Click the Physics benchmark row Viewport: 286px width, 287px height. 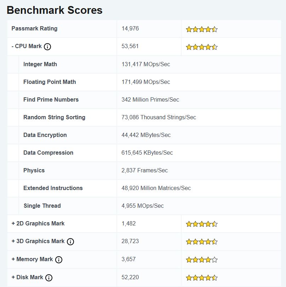coord(34,170)
